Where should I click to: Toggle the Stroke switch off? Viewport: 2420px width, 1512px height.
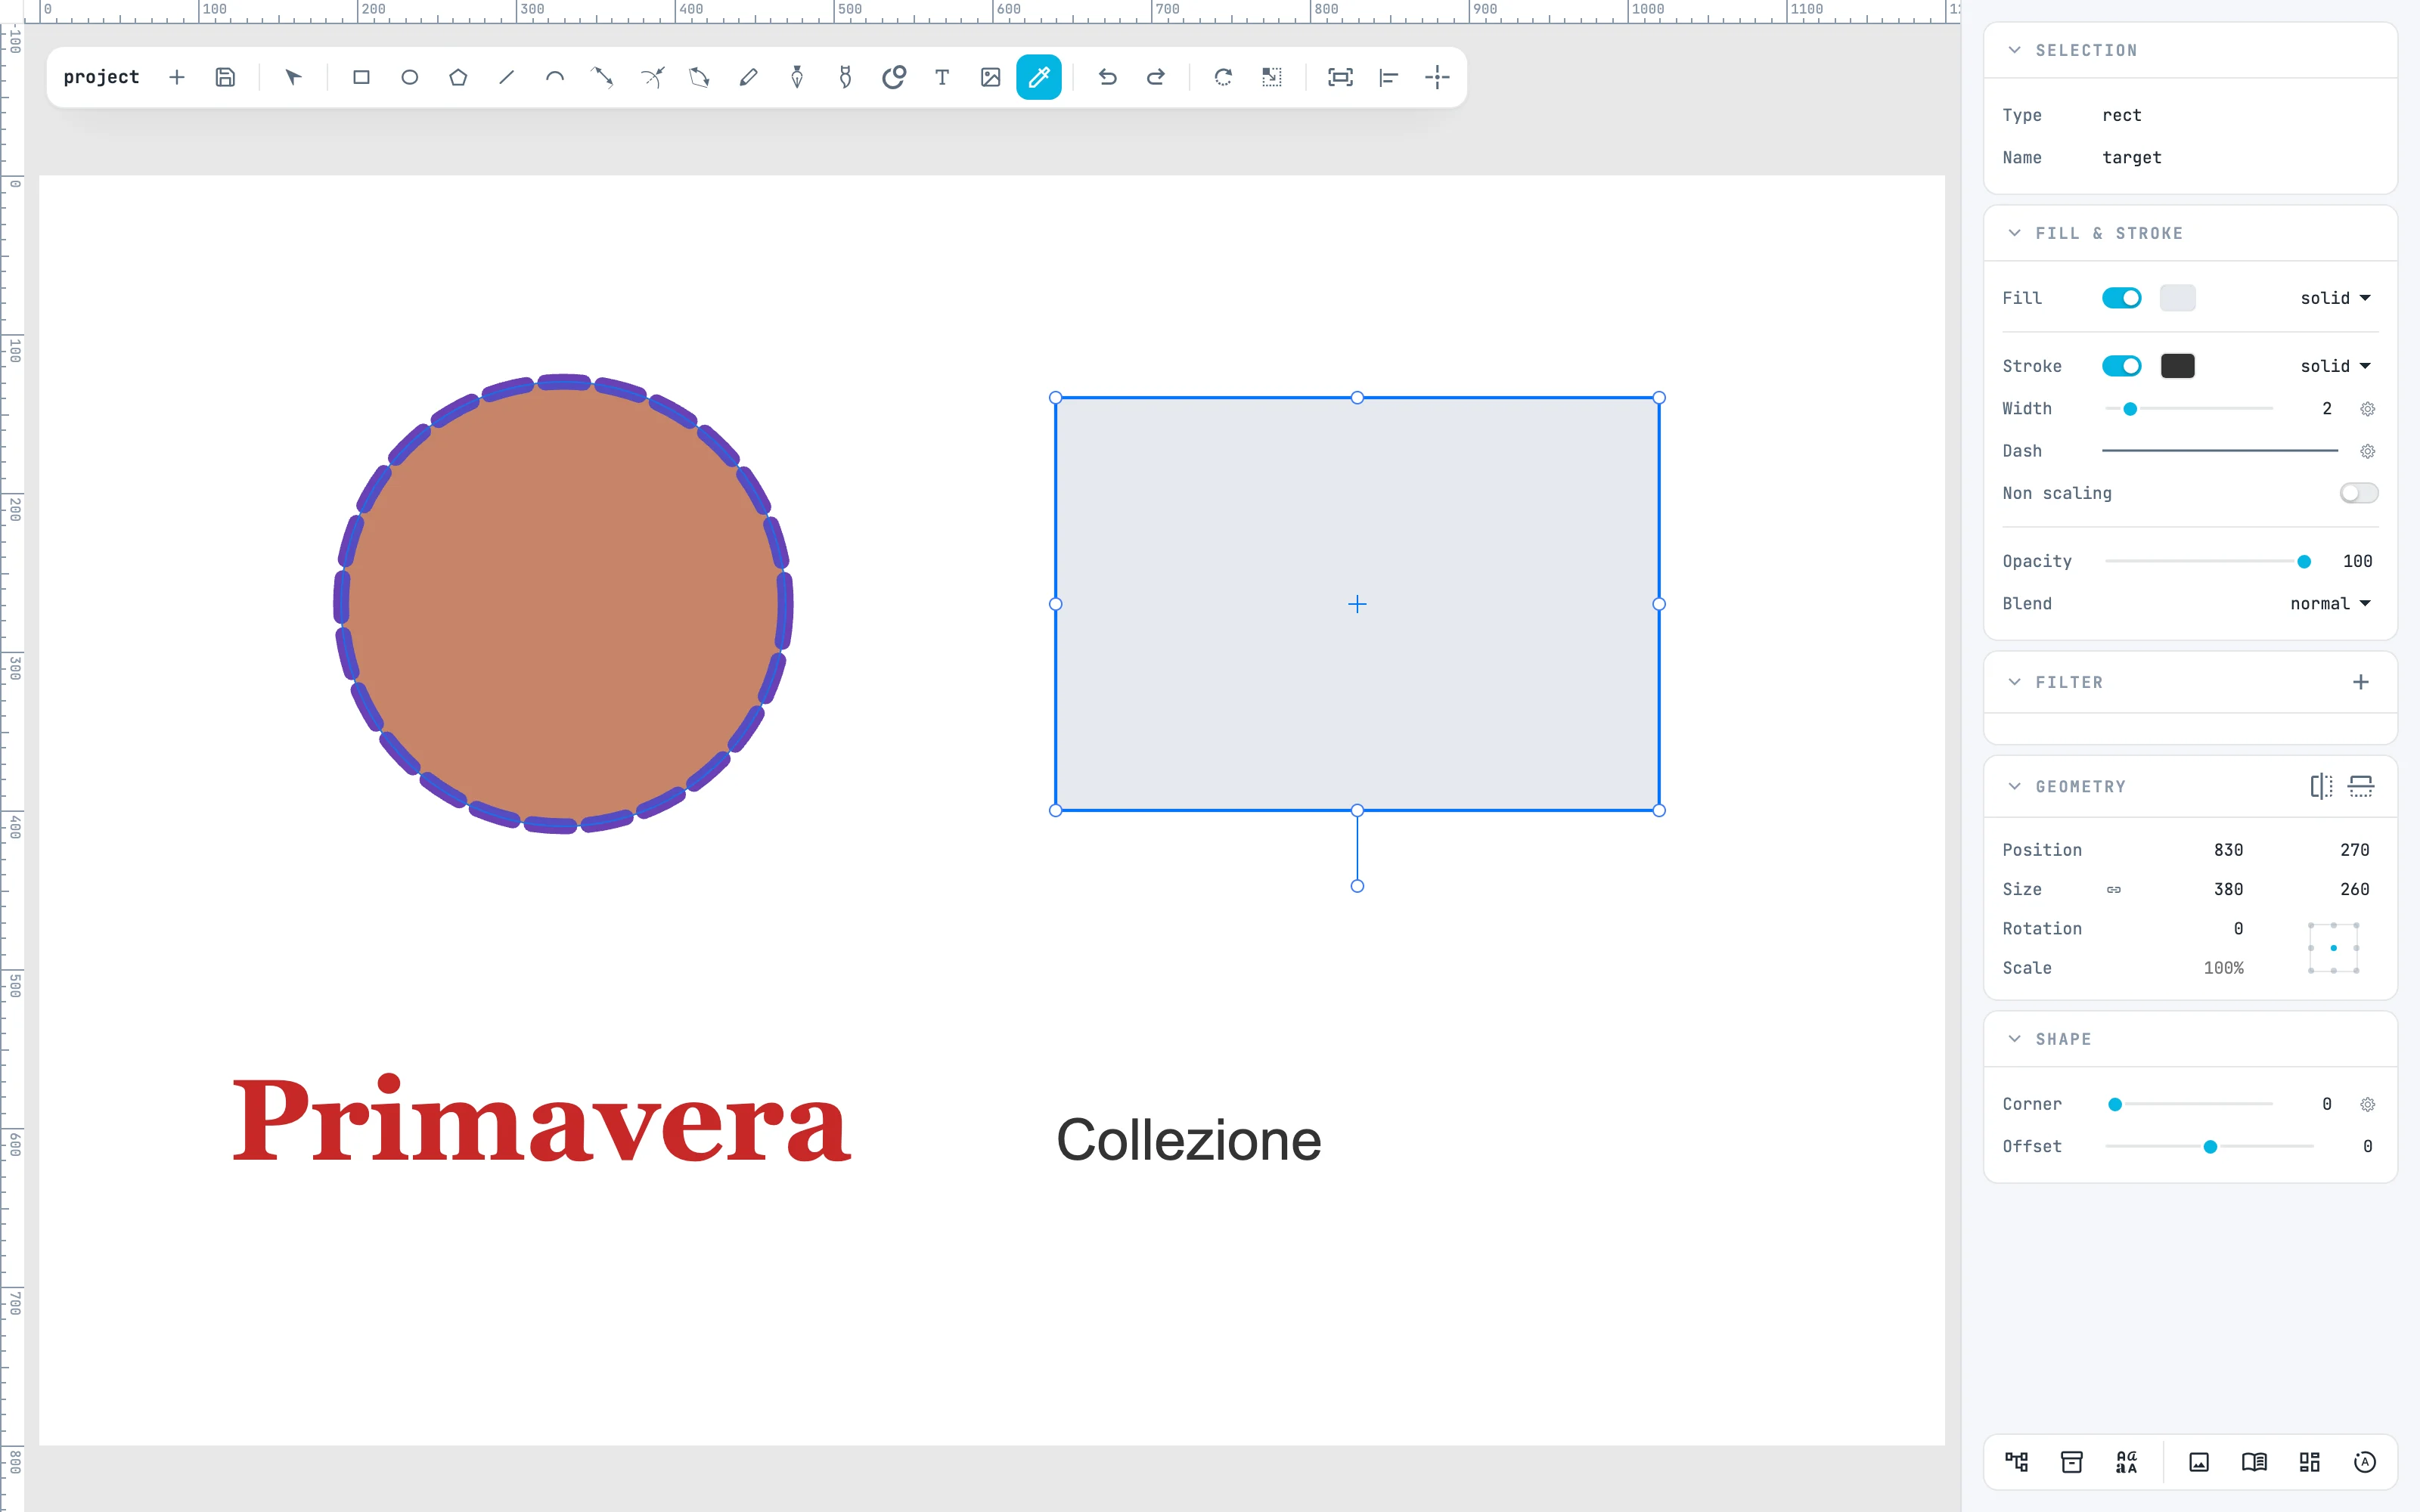[x=2121, y=366]
